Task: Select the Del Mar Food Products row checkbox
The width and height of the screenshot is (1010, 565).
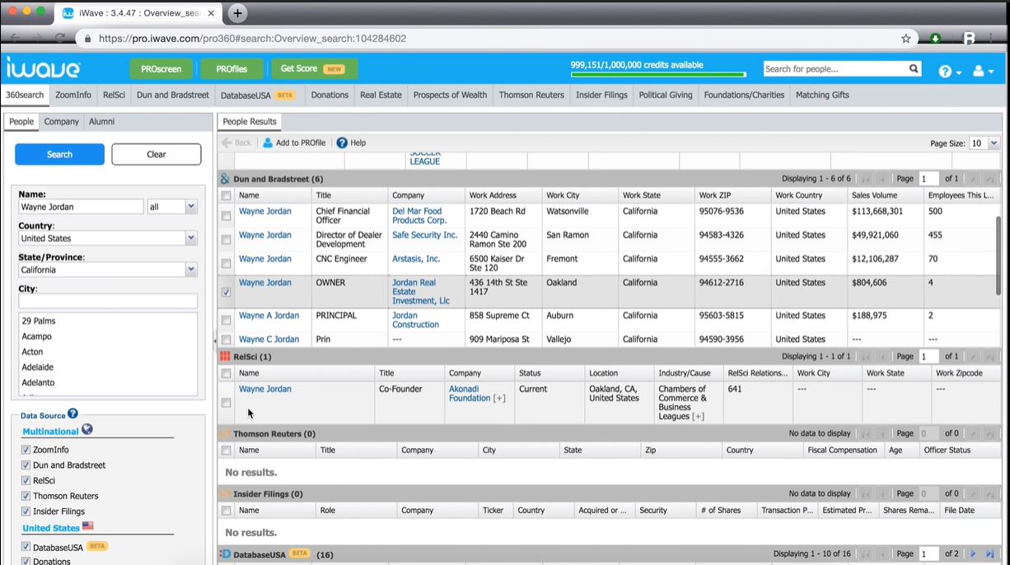Action: tap(226, 216)
